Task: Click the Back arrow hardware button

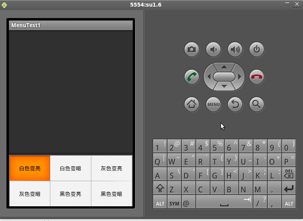Action: (x=235, y=105)
